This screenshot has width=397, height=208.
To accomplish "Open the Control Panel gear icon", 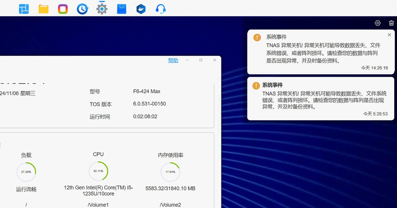I will click(x=102, y=9).
